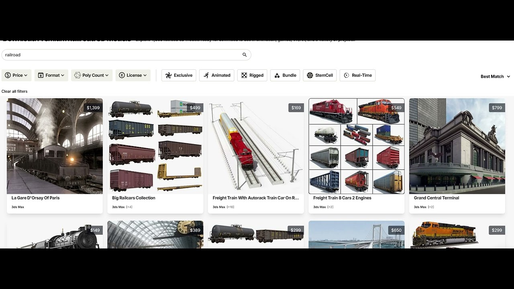Click the +10 formats label under Freight Train Autorack
The image size is (514, 289).
(x=230, y=207)
